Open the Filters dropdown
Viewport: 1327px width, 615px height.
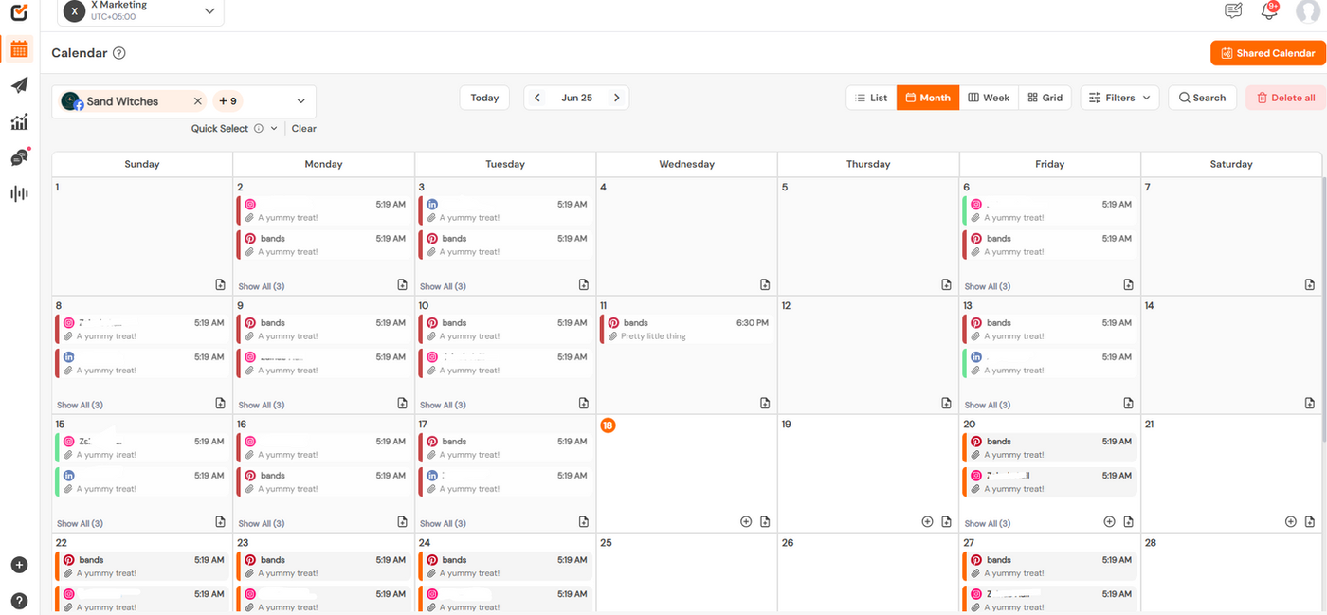[x=1119, y=98]
